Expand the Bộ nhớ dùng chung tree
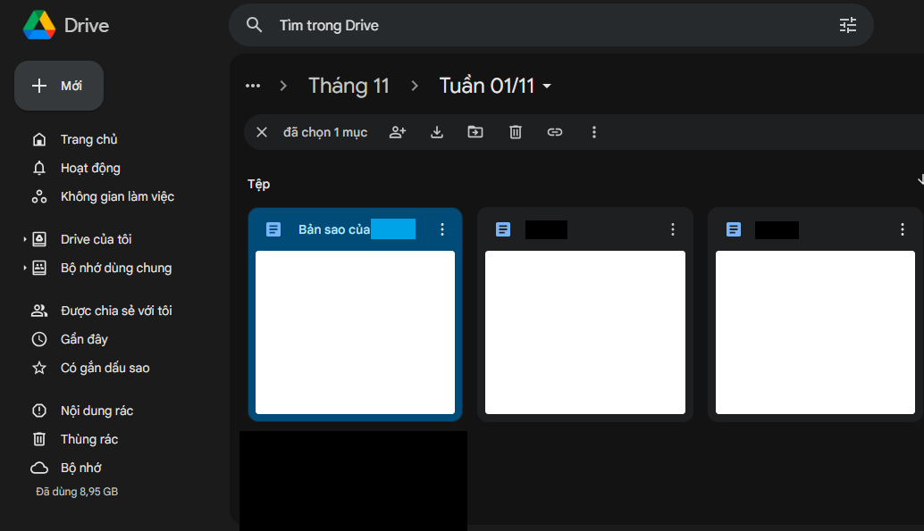The width and height of the screenshot is (924, 531). click(x=25, y=268)
